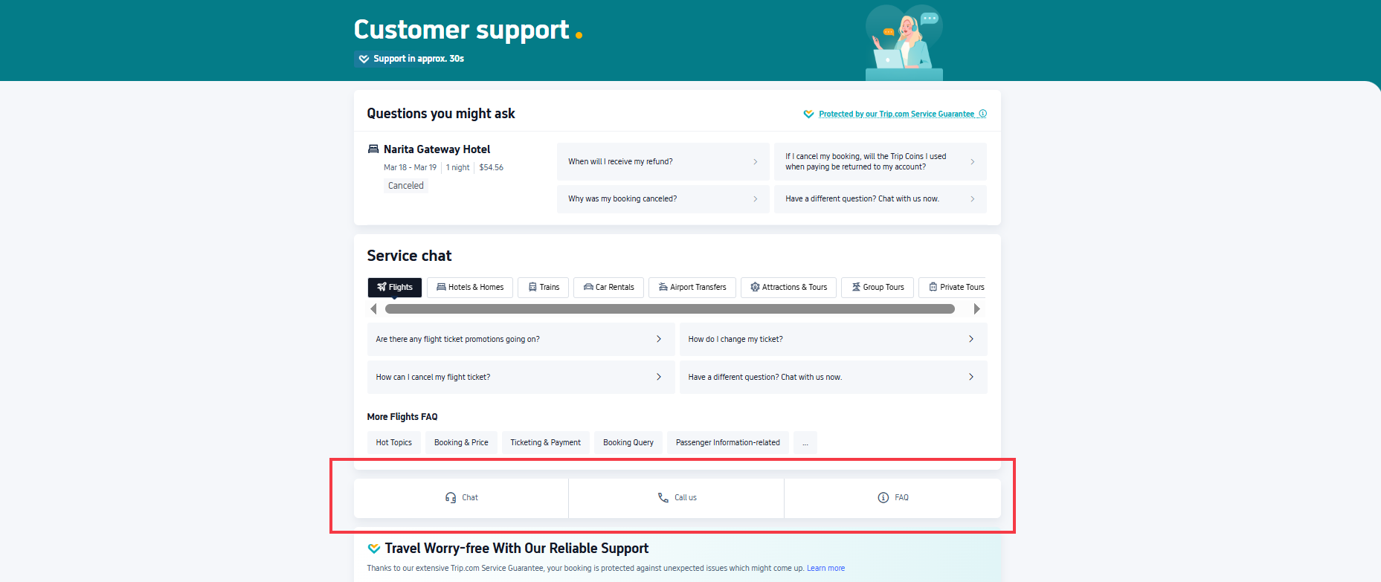Start a chat via the headset icon
Screen dimensions: 1381x582
click(x=450, y=497)
